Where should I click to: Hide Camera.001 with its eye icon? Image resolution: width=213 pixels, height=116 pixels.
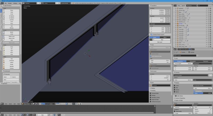point(207,25)
